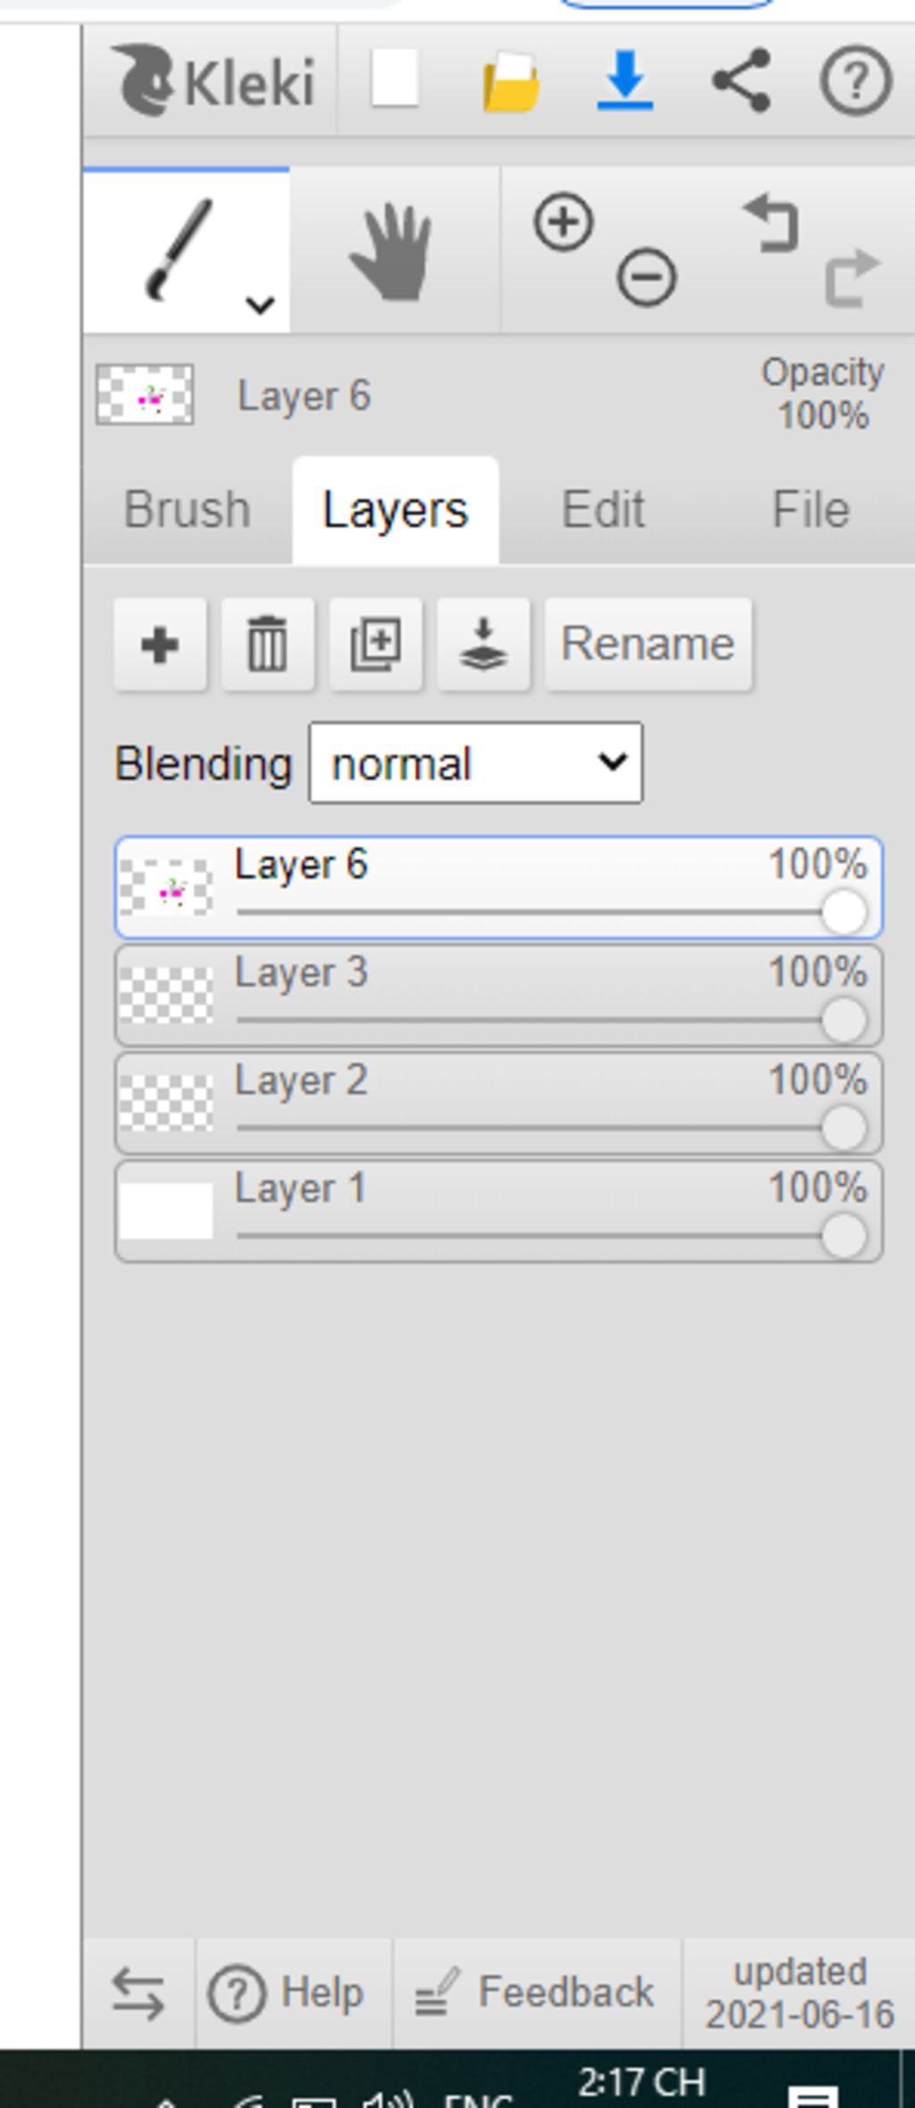915x2108 pixels.
Task: Click the share icon
Action: click(x=742, y=80)
